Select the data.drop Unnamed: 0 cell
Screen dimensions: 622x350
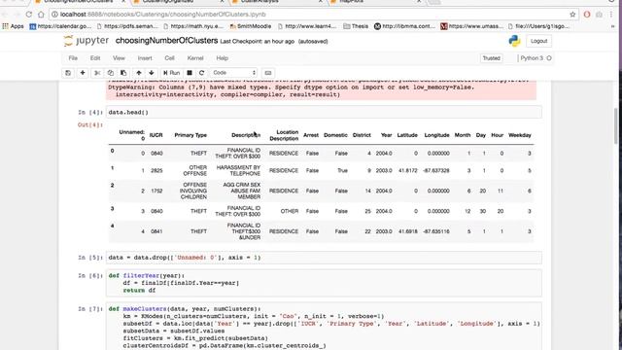[324, 258]
